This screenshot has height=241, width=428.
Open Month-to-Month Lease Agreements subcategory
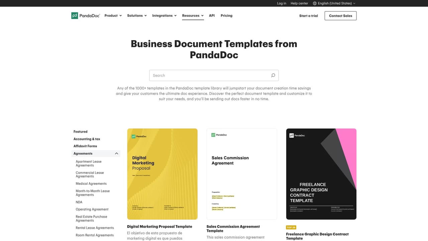point(93,193)
